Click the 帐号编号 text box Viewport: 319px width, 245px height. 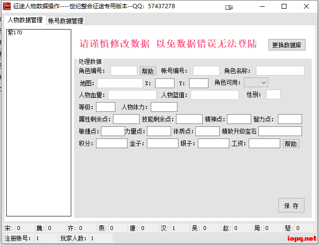[206, 71]
